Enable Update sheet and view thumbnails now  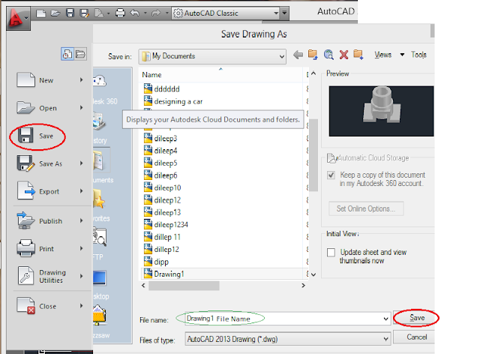[331, 252]
